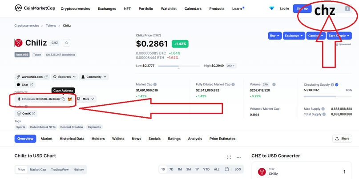This screenshot has height=179, width=359.
Task: Click the circulating supply progress bar
Action: click(327, 96)
